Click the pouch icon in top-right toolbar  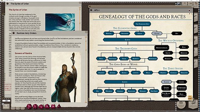(x=196, y=4)
